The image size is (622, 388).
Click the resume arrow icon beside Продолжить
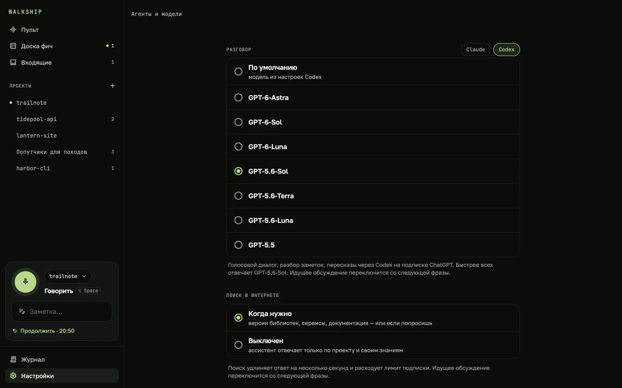tap(15, 331)
